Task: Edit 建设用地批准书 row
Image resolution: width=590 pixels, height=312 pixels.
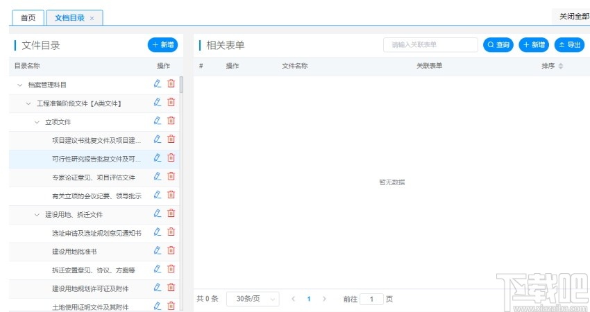Action: click(x=158, y=250)
